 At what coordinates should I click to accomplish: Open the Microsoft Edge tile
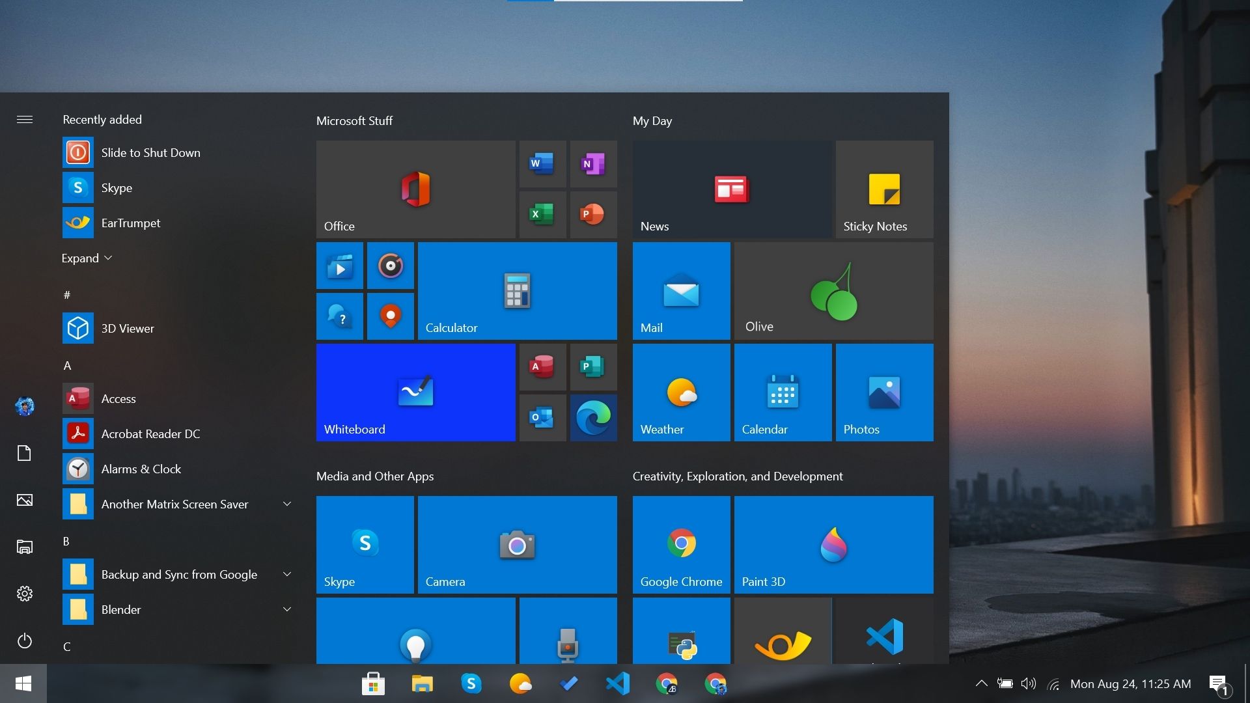point(593,418)
